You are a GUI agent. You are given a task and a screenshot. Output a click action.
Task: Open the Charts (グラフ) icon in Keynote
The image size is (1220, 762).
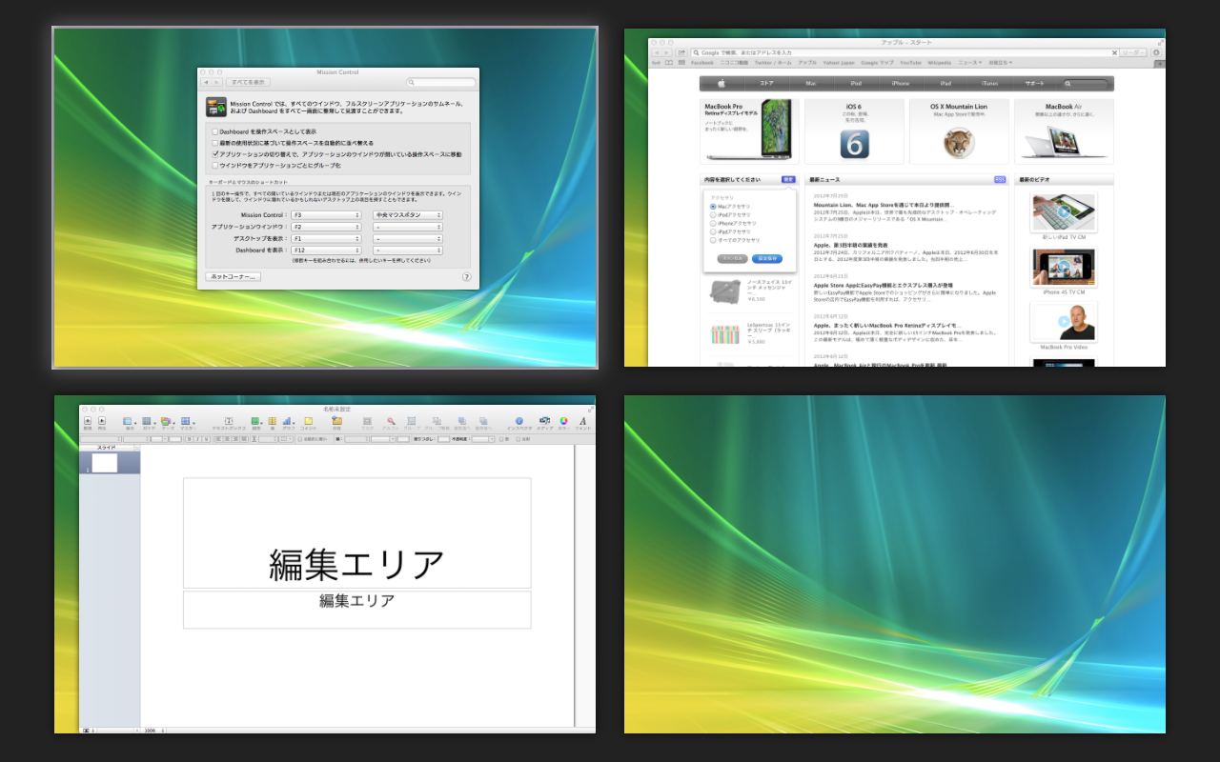pyautogui.click(x=288, y=420)
